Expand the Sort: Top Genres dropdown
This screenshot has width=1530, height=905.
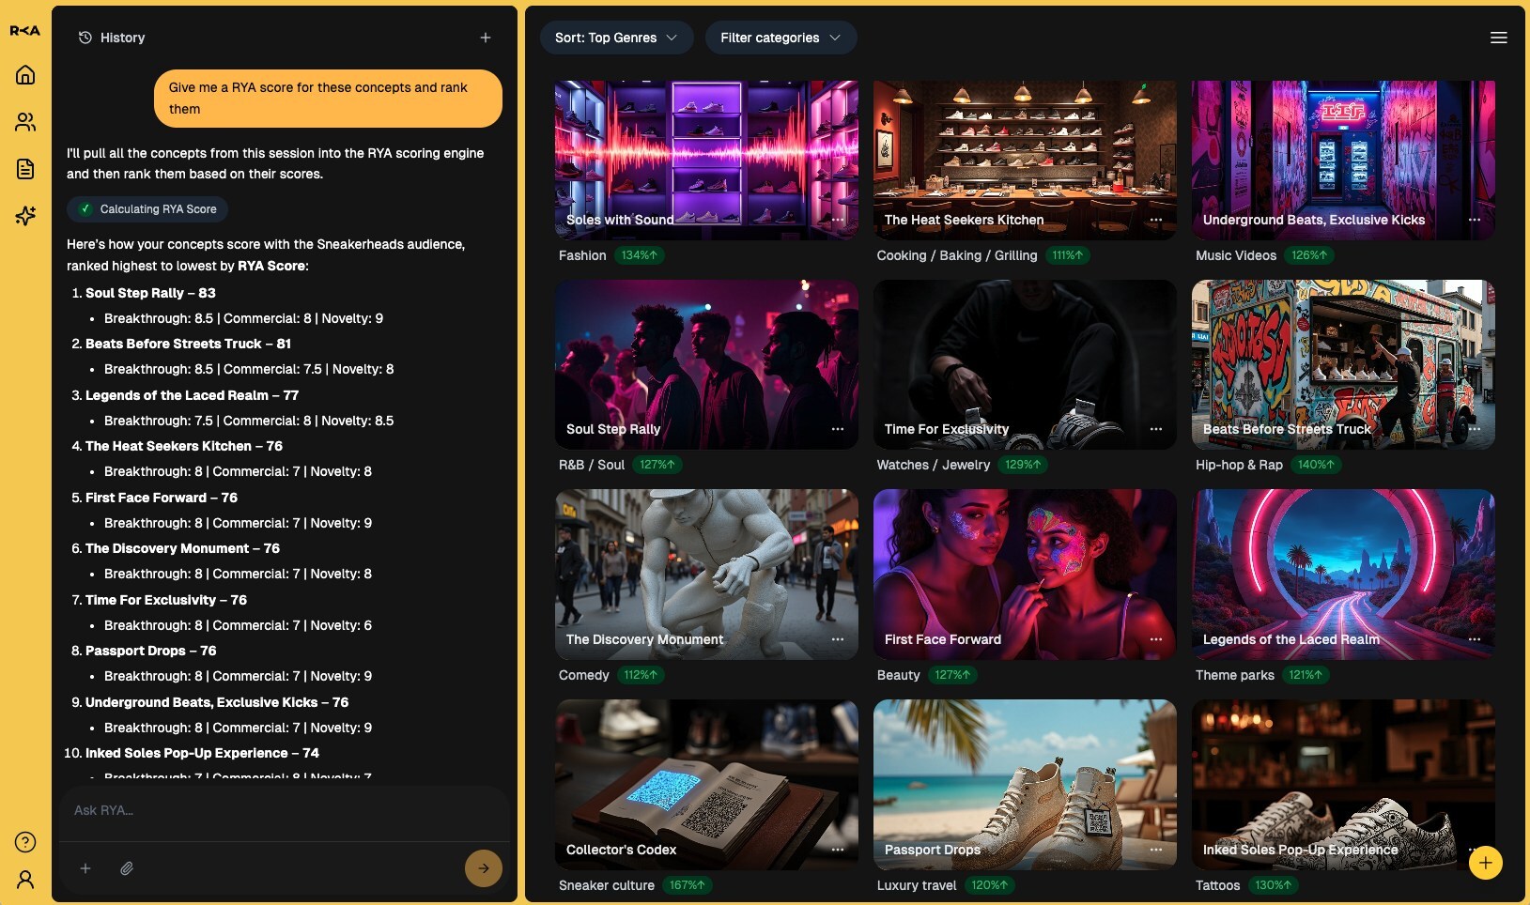point(616,38)
